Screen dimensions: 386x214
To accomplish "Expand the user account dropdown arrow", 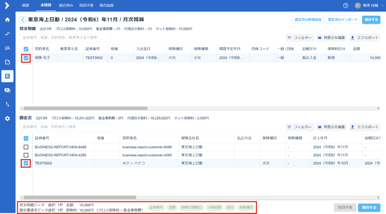I will pos(382,6).
